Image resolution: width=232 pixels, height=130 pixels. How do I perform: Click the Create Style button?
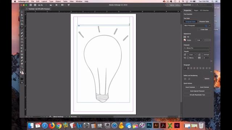pos(204,30)
